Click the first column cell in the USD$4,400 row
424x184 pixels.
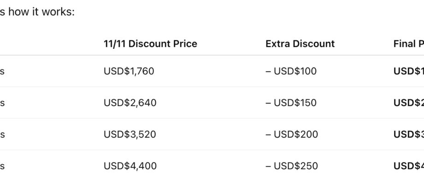coord(2,166)
